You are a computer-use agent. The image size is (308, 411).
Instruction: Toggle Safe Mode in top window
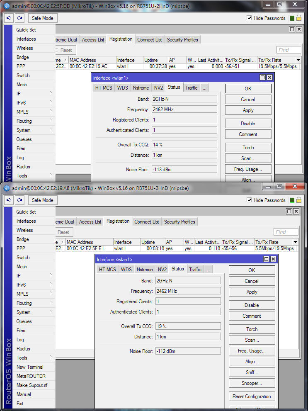coord(42,18)
